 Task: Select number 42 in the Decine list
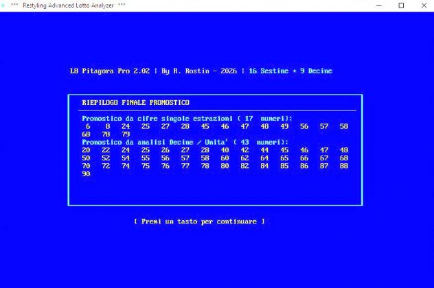pos(244,150)
